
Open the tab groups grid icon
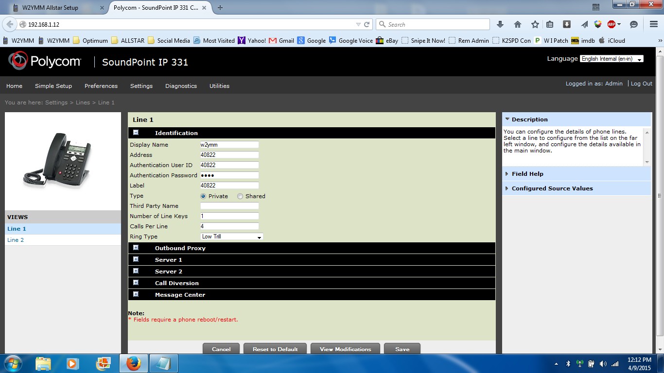596,7
